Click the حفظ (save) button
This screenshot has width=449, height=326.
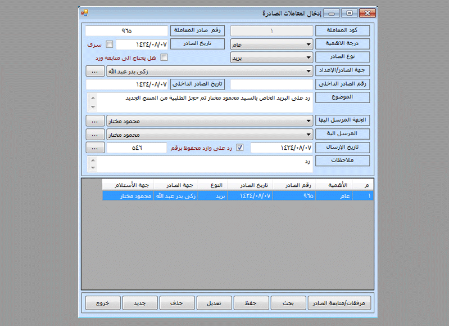click(x=251, y=303)
